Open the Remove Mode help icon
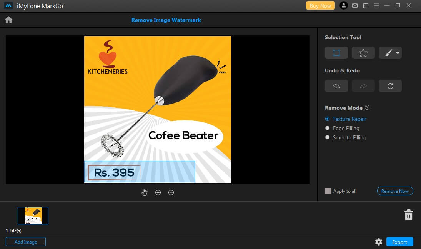 tap(367, 107)
